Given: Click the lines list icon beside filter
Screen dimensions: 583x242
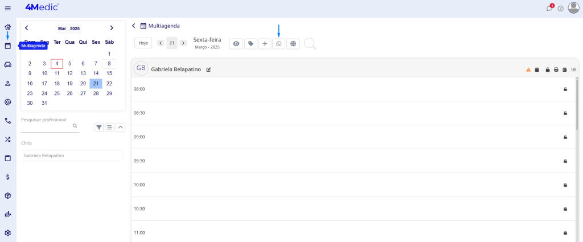Looking at the screenshot, I should [x=110, y=128].
